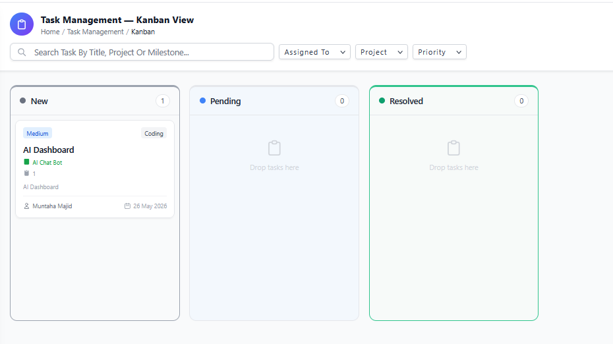
Task: Click the New column count badge showing 1
Action: (x=163, y=101)
